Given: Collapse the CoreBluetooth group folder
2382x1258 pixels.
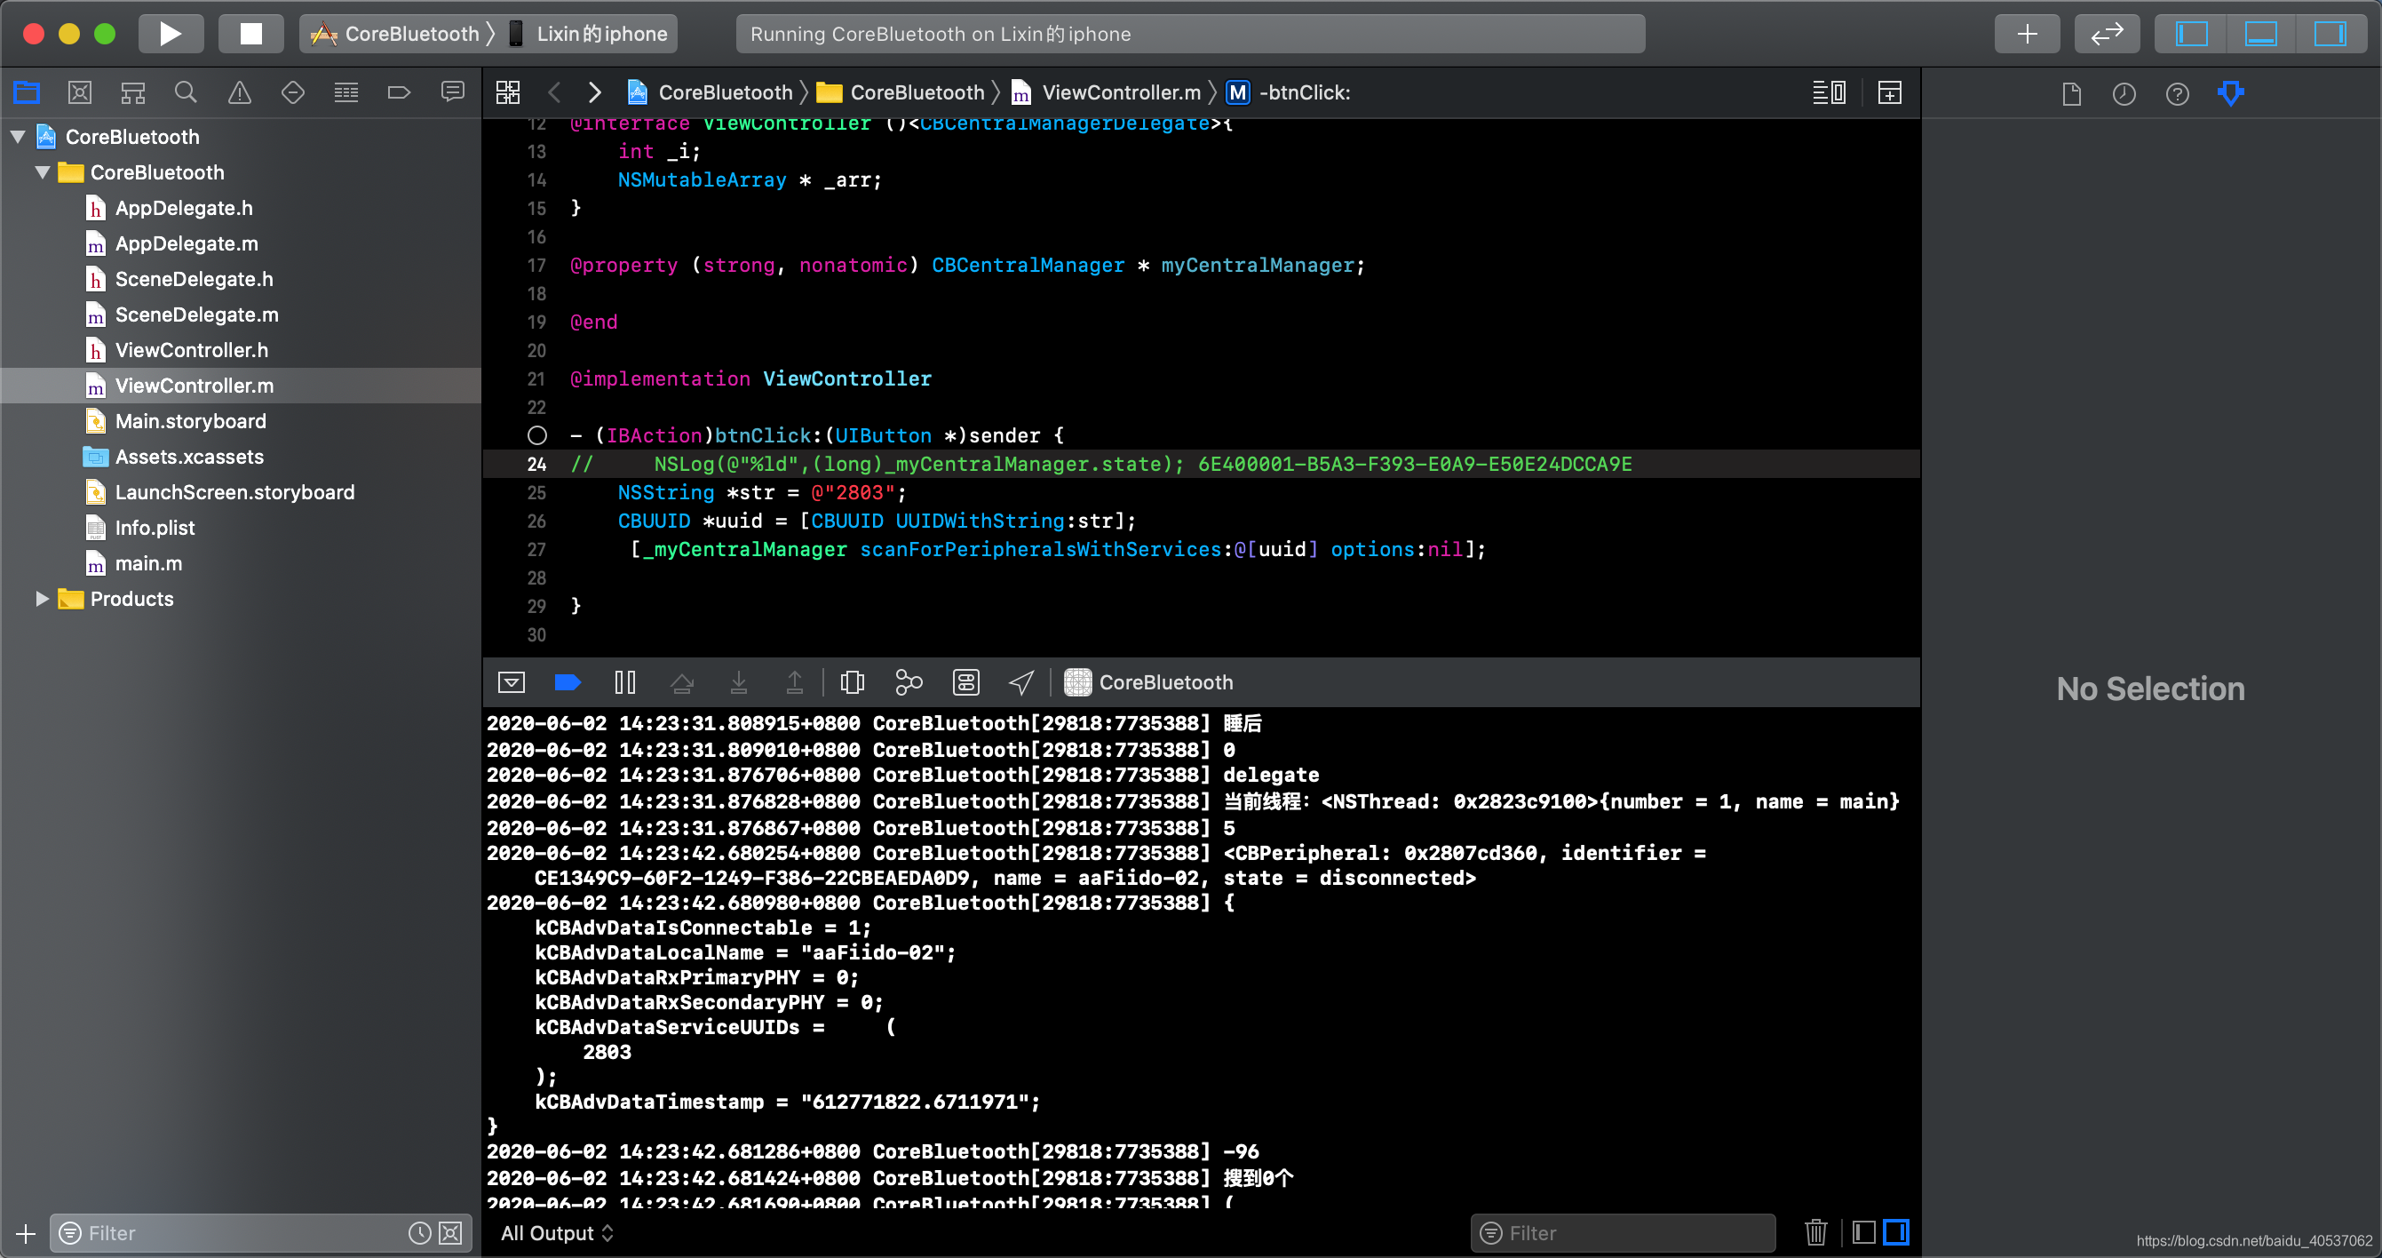Looking at the screenshot, I should tap(43, 172).
